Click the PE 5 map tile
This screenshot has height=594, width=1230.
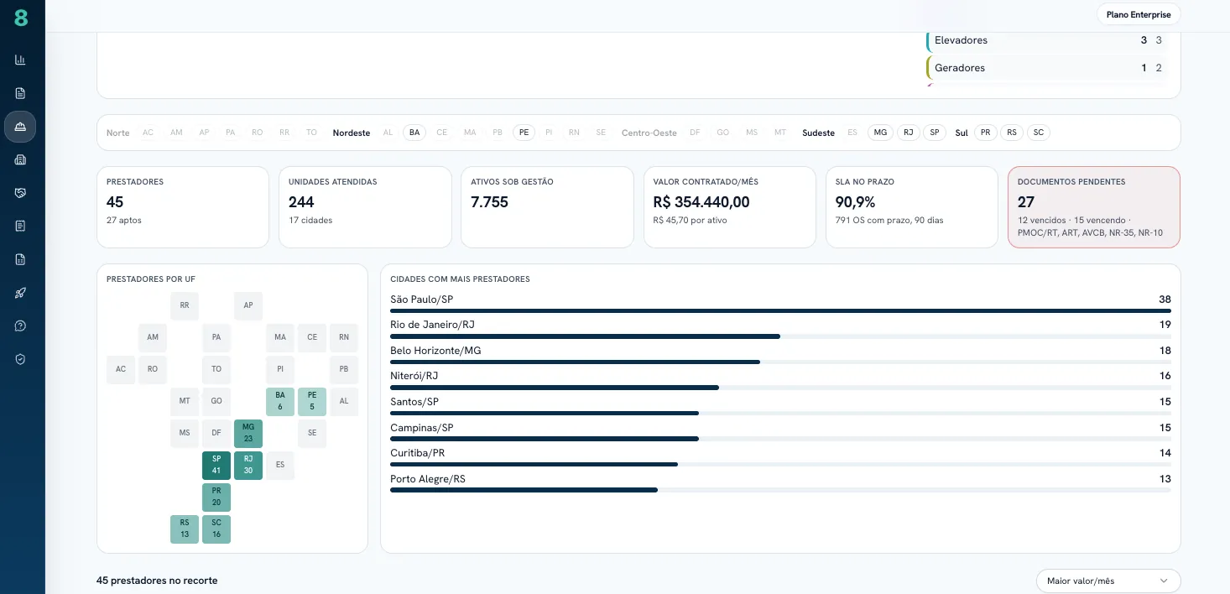[x=312, y=402]
